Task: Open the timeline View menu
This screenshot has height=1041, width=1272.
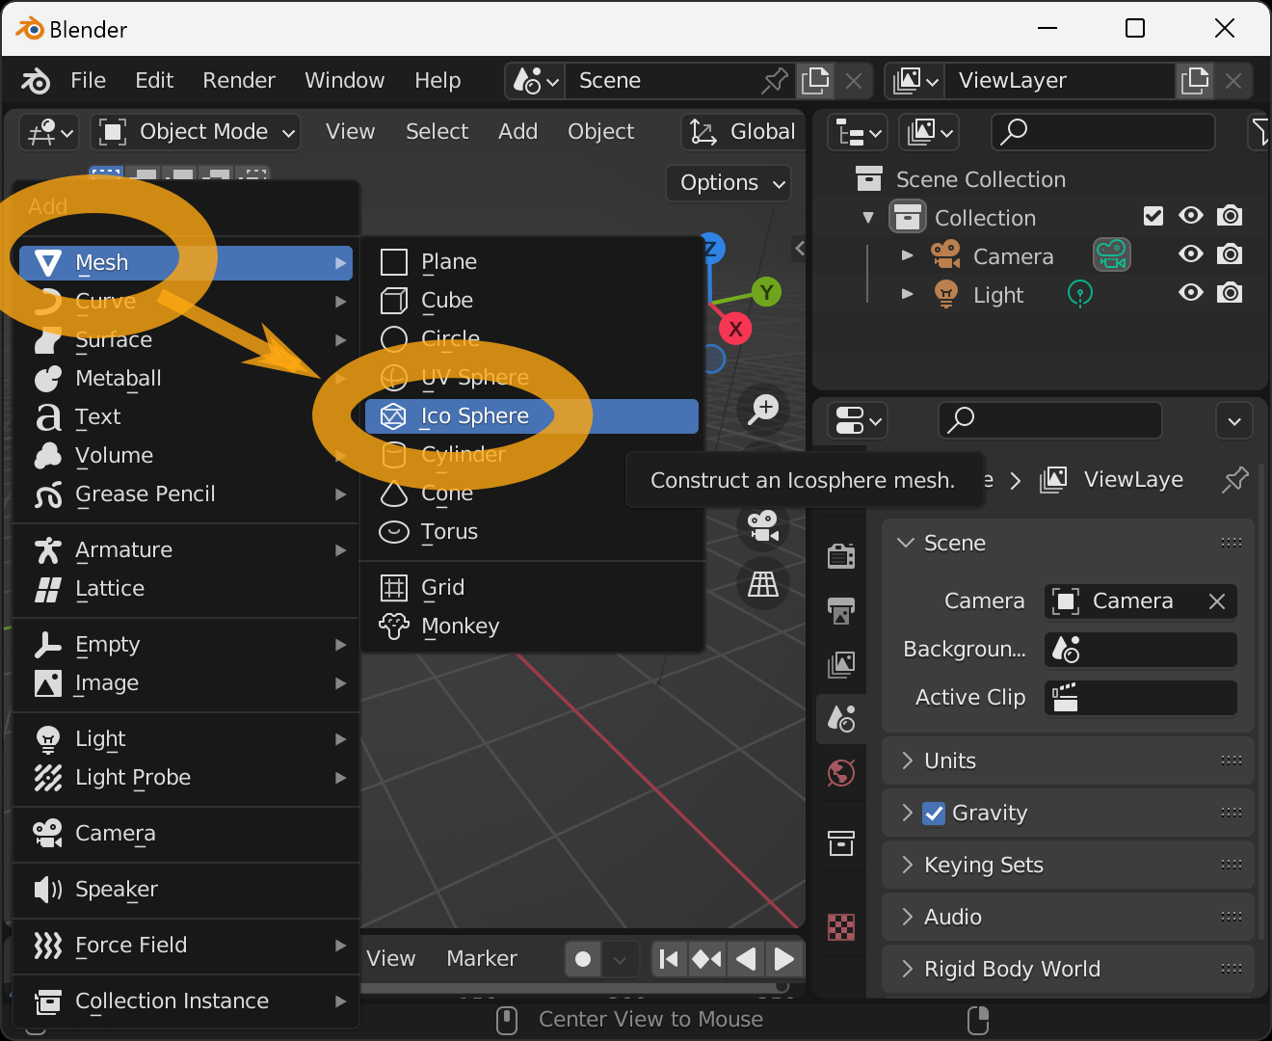Action: tap(391, 959)
